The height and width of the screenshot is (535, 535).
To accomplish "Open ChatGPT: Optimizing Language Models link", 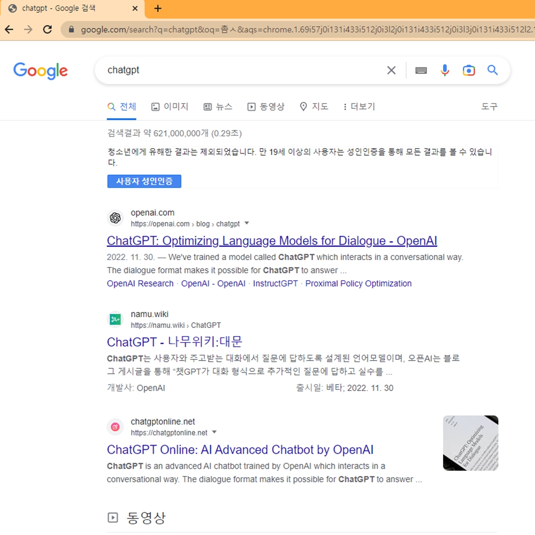I will tap(272, 241).
